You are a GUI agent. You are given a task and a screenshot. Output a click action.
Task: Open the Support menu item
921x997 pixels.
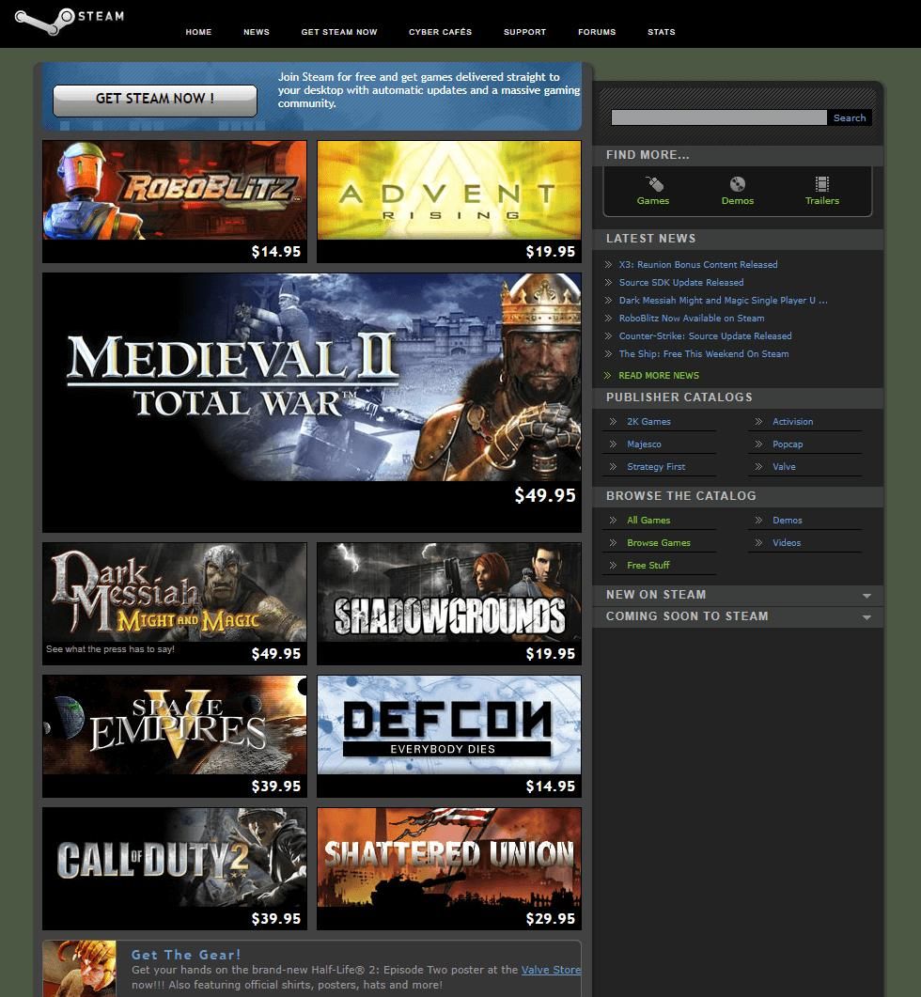coord(524,32)
